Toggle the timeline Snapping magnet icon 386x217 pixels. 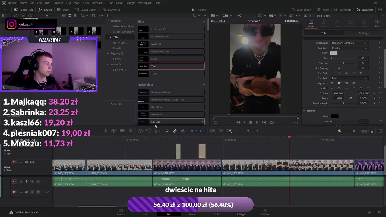167,131
